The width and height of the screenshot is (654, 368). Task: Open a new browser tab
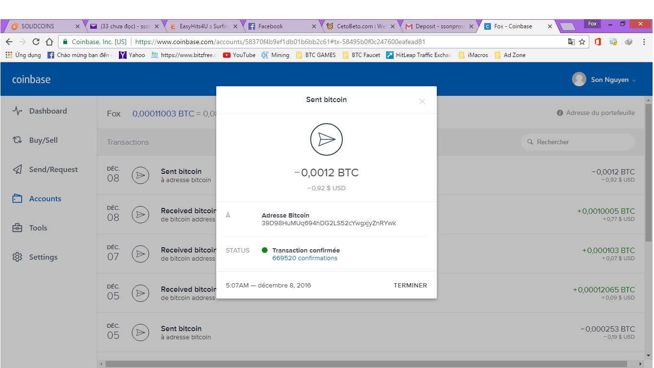click(568, 27)
